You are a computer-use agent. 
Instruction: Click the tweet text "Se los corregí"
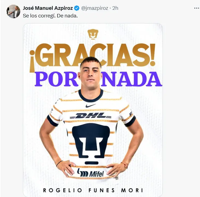pos(39,16)
